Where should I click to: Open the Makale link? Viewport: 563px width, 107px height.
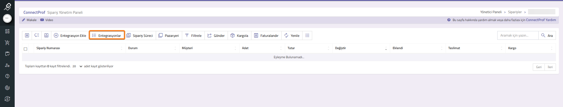tap(29, 20)
